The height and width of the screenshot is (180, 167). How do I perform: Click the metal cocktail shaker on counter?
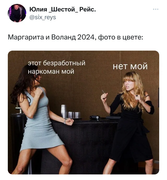click(64, 111)
